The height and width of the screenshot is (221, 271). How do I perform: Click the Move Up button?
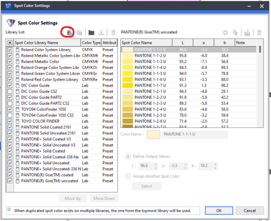tap(72, 198)
